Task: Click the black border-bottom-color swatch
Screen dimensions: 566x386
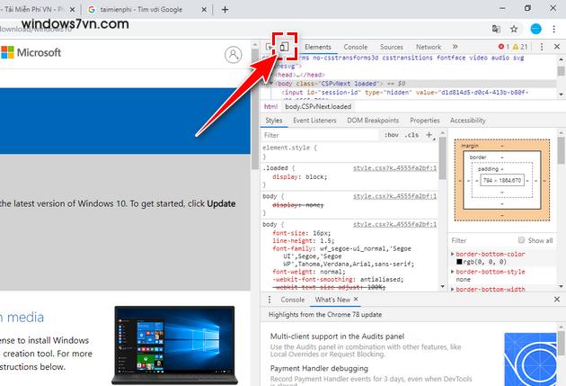Action: coord(460,263)
